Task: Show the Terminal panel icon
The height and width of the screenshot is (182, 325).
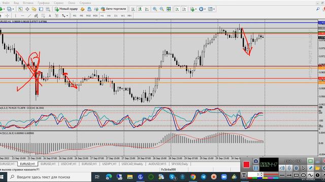Action: click(41, 9)
